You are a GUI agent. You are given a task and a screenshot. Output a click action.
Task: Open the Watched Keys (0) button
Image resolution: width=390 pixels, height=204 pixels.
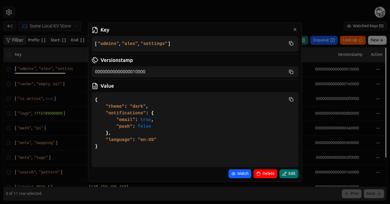click(x=365, y=26)
